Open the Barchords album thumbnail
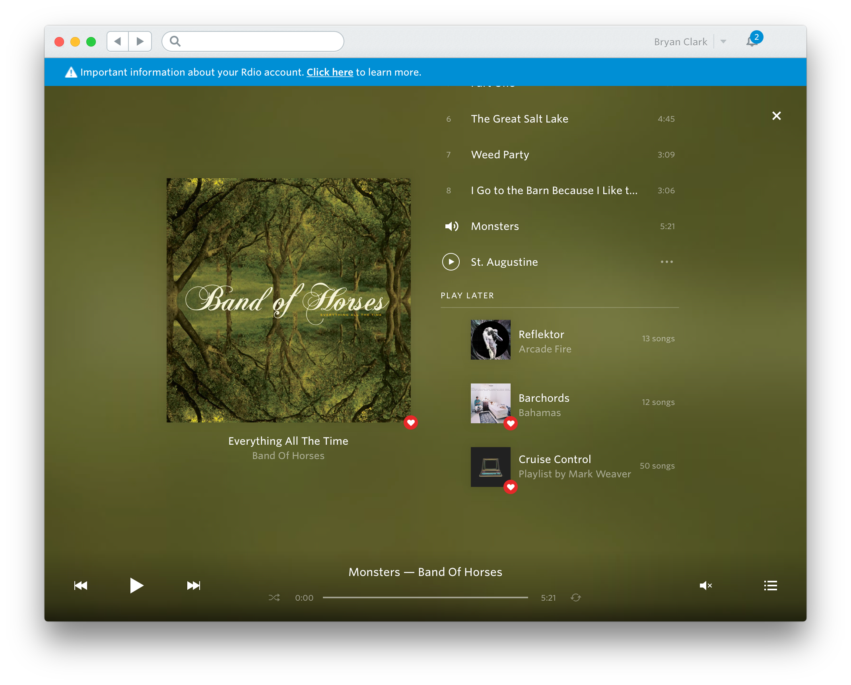This screenshot has height=685, width=851. click(490, 403)
